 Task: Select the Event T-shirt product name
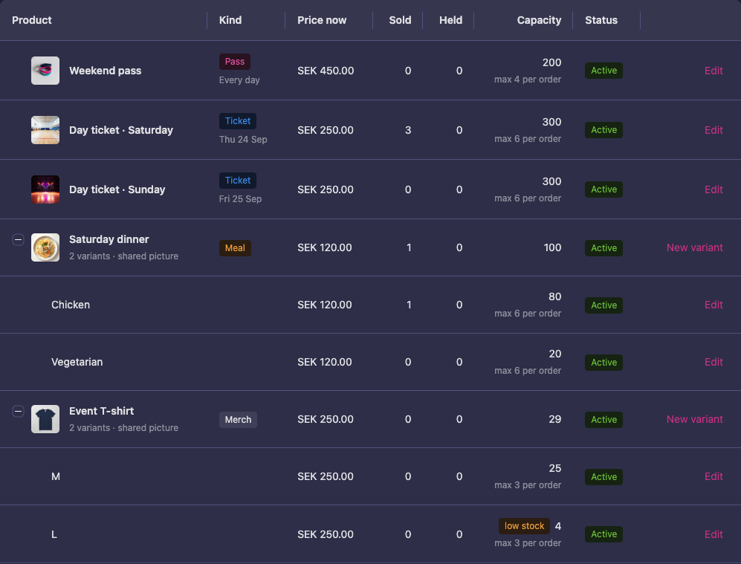[x=102, y=411]
